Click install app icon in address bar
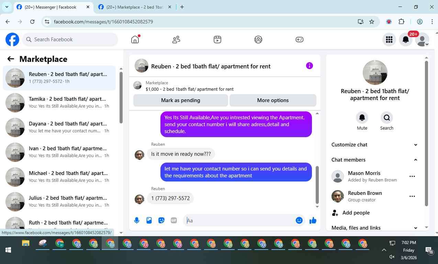The image size is (438, 264). [361, 22]
